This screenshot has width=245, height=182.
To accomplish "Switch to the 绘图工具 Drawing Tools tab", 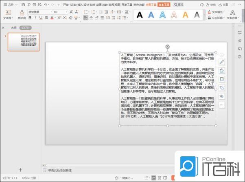I will [x=151, y=5].
